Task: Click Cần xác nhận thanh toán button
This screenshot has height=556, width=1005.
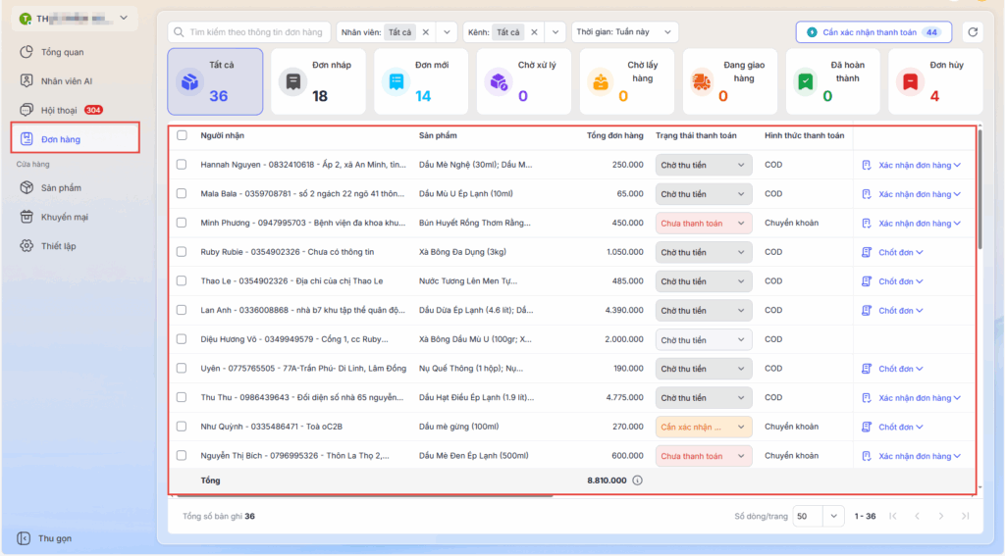Action: (x=873, y=32)
